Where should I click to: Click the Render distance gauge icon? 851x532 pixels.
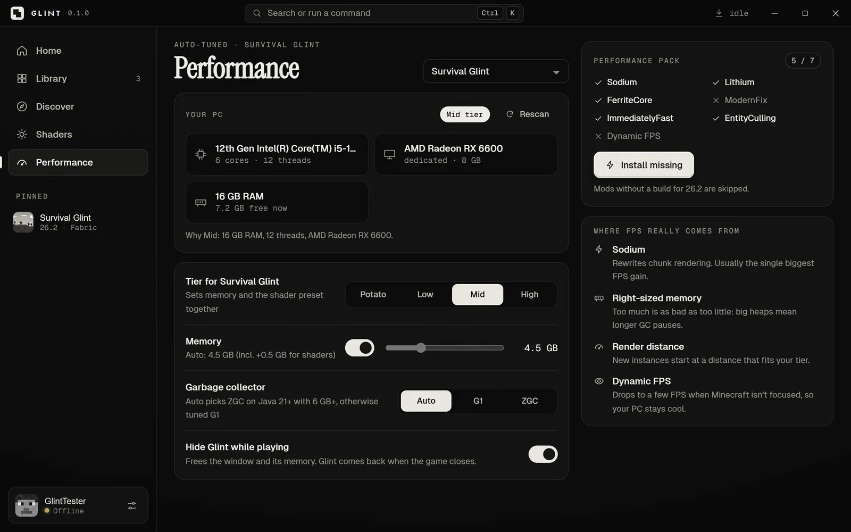click(x=599, y=347)
